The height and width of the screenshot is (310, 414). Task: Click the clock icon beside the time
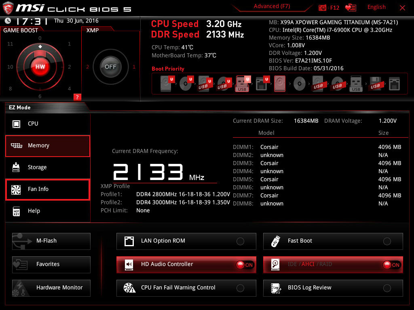pyautogui.click(x=8, y=21)
